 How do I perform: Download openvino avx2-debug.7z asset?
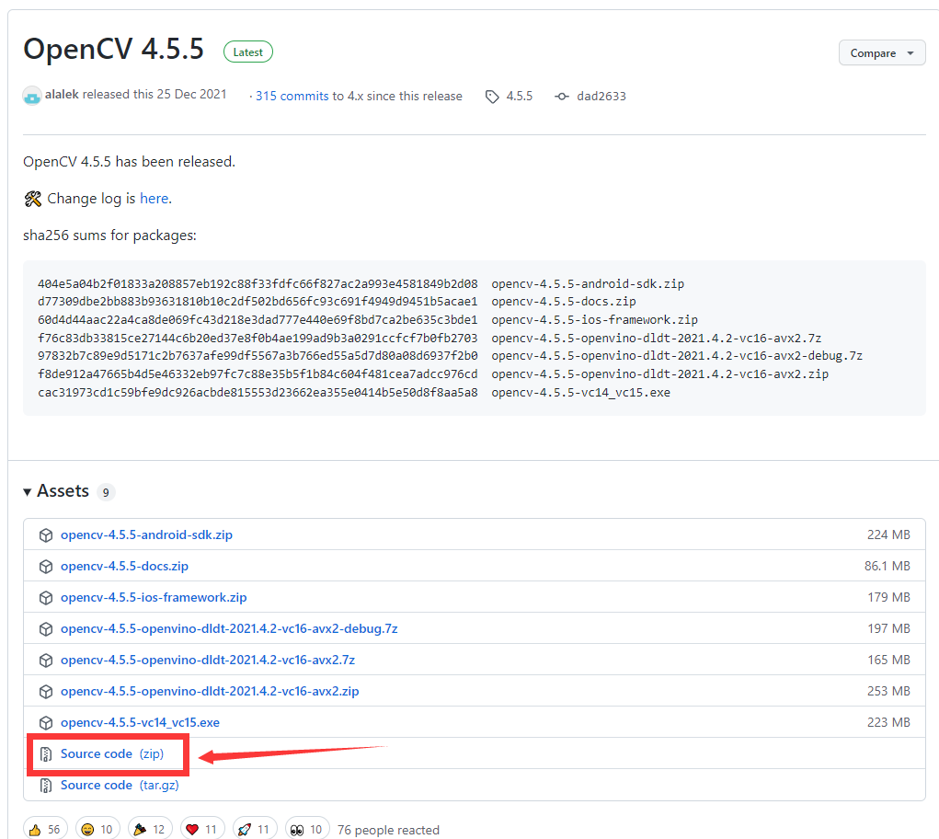229,628
